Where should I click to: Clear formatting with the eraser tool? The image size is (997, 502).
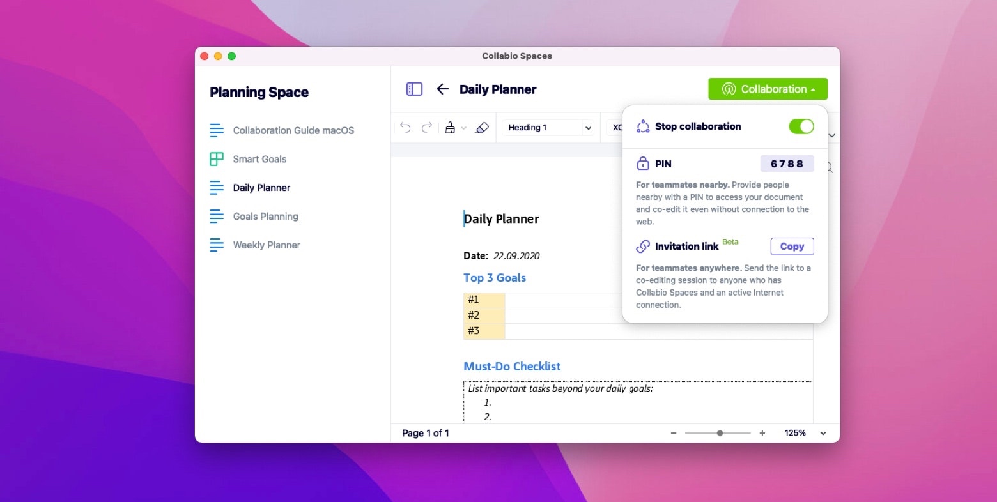coord(482,128)
